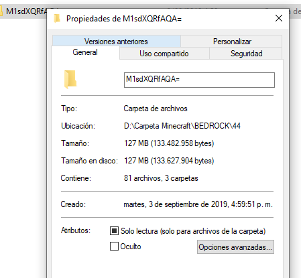Click the Carpeta de archivos type text
The image size is (301, 278).
coord(156,109)
